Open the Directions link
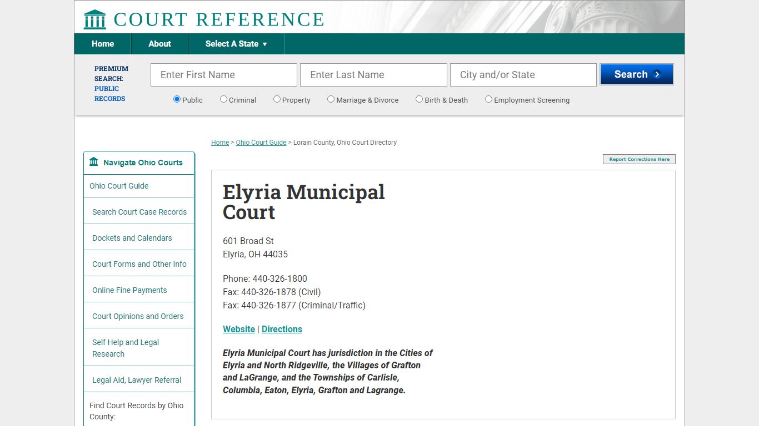The width and height of the screenshot is (759, 426). (282, 329)
